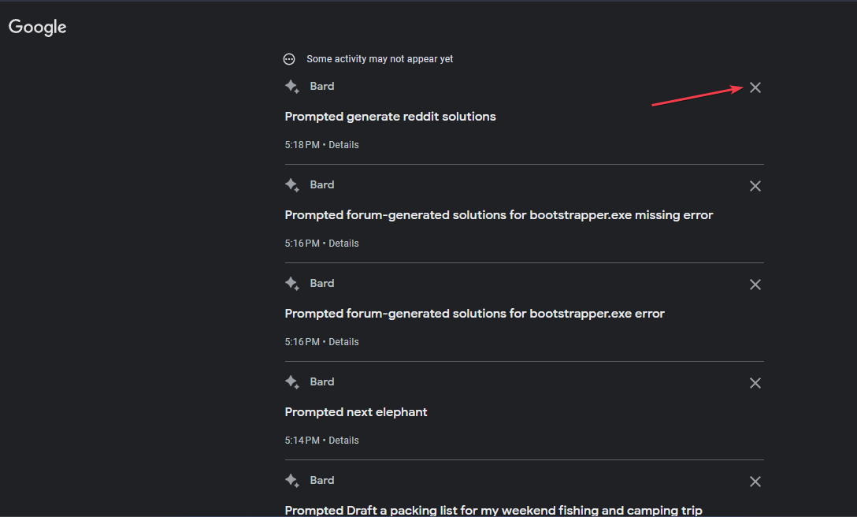This screenshot has width=857, height=517.
Task: Open the weekend fishing packing list prompt
Action: point(493,510)
